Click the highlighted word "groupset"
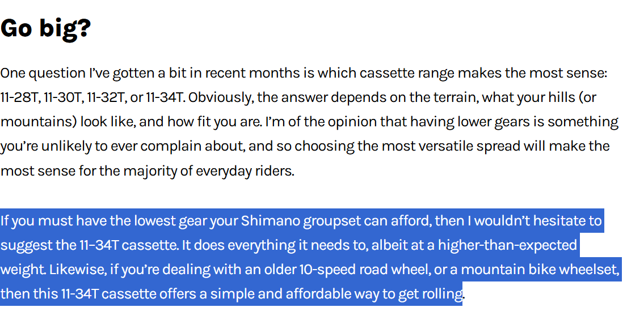 331,220
